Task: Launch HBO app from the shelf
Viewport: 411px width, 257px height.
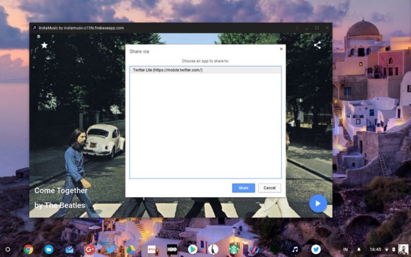Action: (172, 249)
